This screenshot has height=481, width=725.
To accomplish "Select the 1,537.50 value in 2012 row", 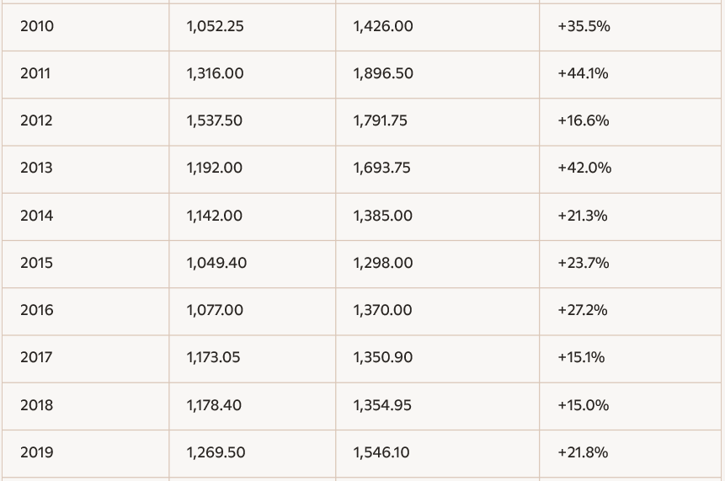I will [214, 120].
